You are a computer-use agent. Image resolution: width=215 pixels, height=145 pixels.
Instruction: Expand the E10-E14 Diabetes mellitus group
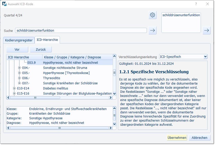(14, 88)
